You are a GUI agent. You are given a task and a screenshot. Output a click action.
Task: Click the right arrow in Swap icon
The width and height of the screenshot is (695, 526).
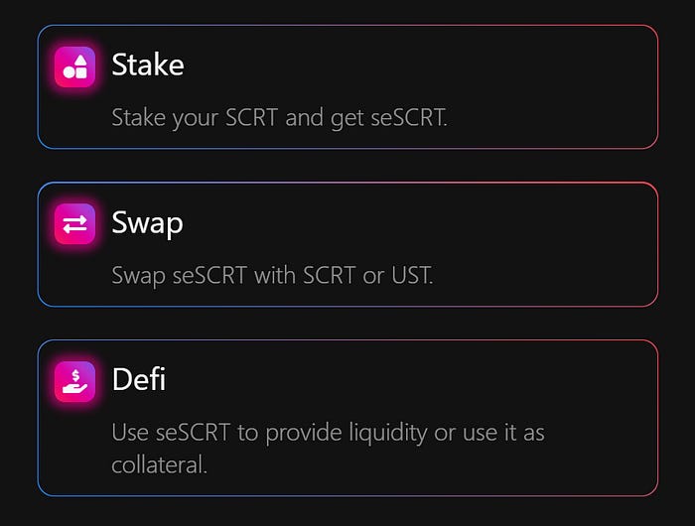click(74, 219)
